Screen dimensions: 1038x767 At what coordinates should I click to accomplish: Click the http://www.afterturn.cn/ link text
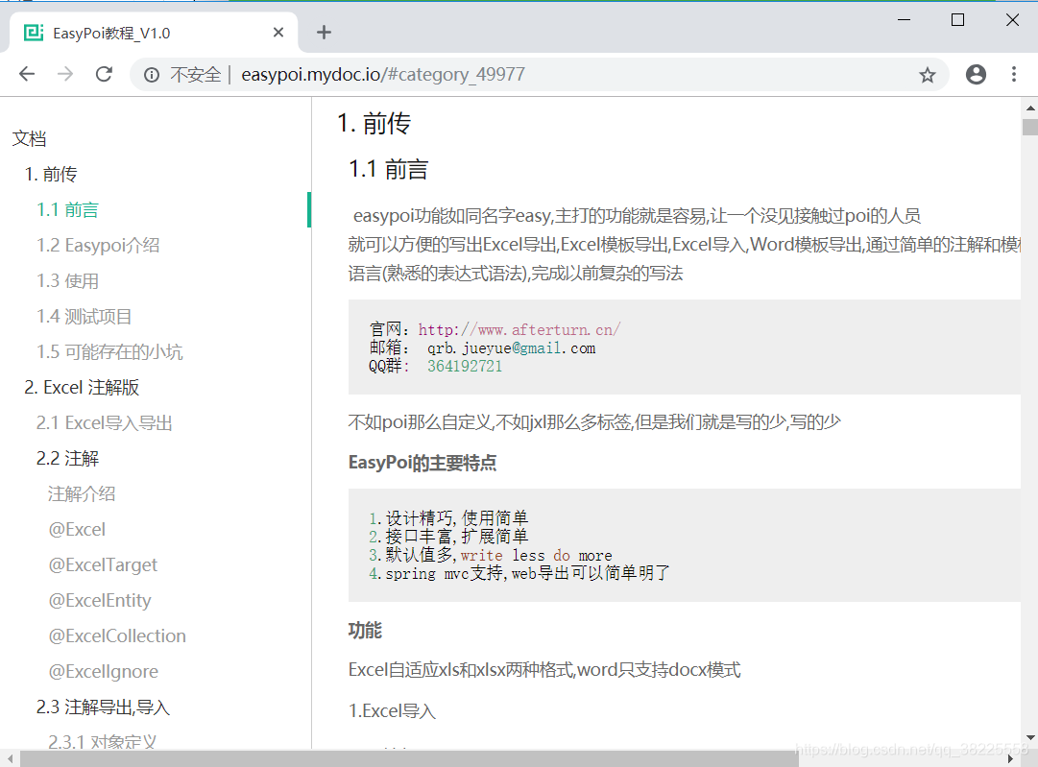(519, 329)
